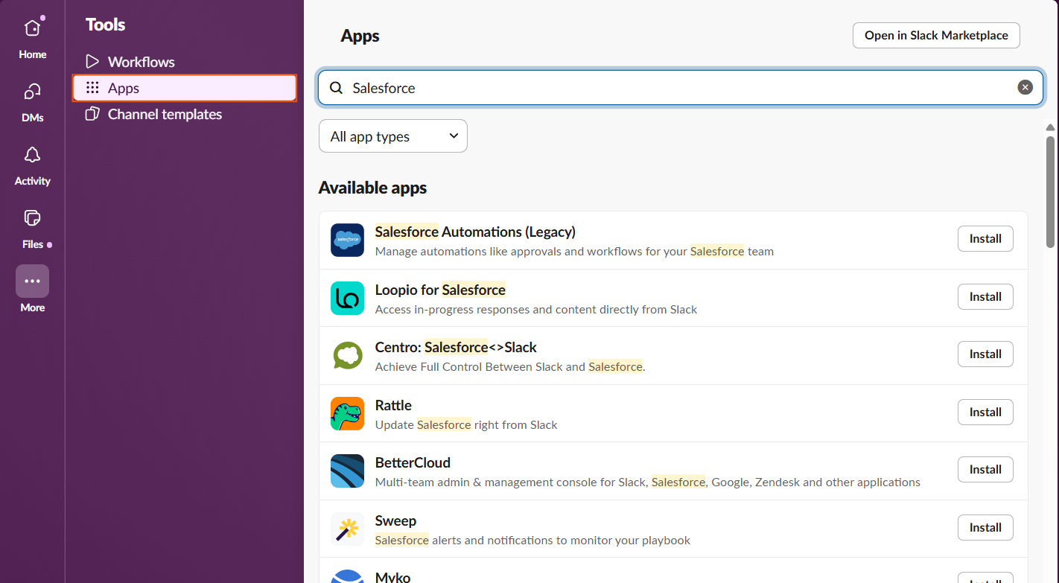
Task: Open the BetterCloud app title
Action: point(413,462)
